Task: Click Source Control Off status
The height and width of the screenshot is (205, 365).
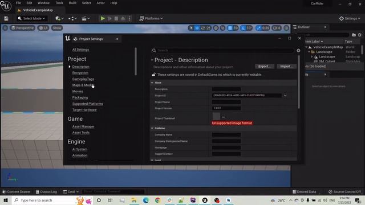Action: [x=344, y=192]
